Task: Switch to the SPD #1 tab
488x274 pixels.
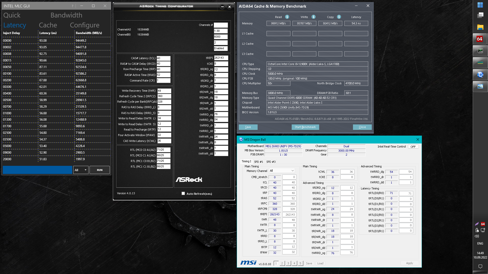Action: (259, 162)
